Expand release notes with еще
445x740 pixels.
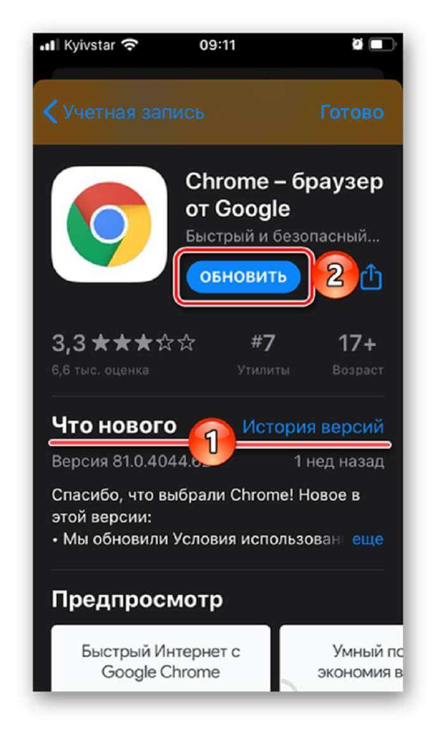click(x=367, y=539)
